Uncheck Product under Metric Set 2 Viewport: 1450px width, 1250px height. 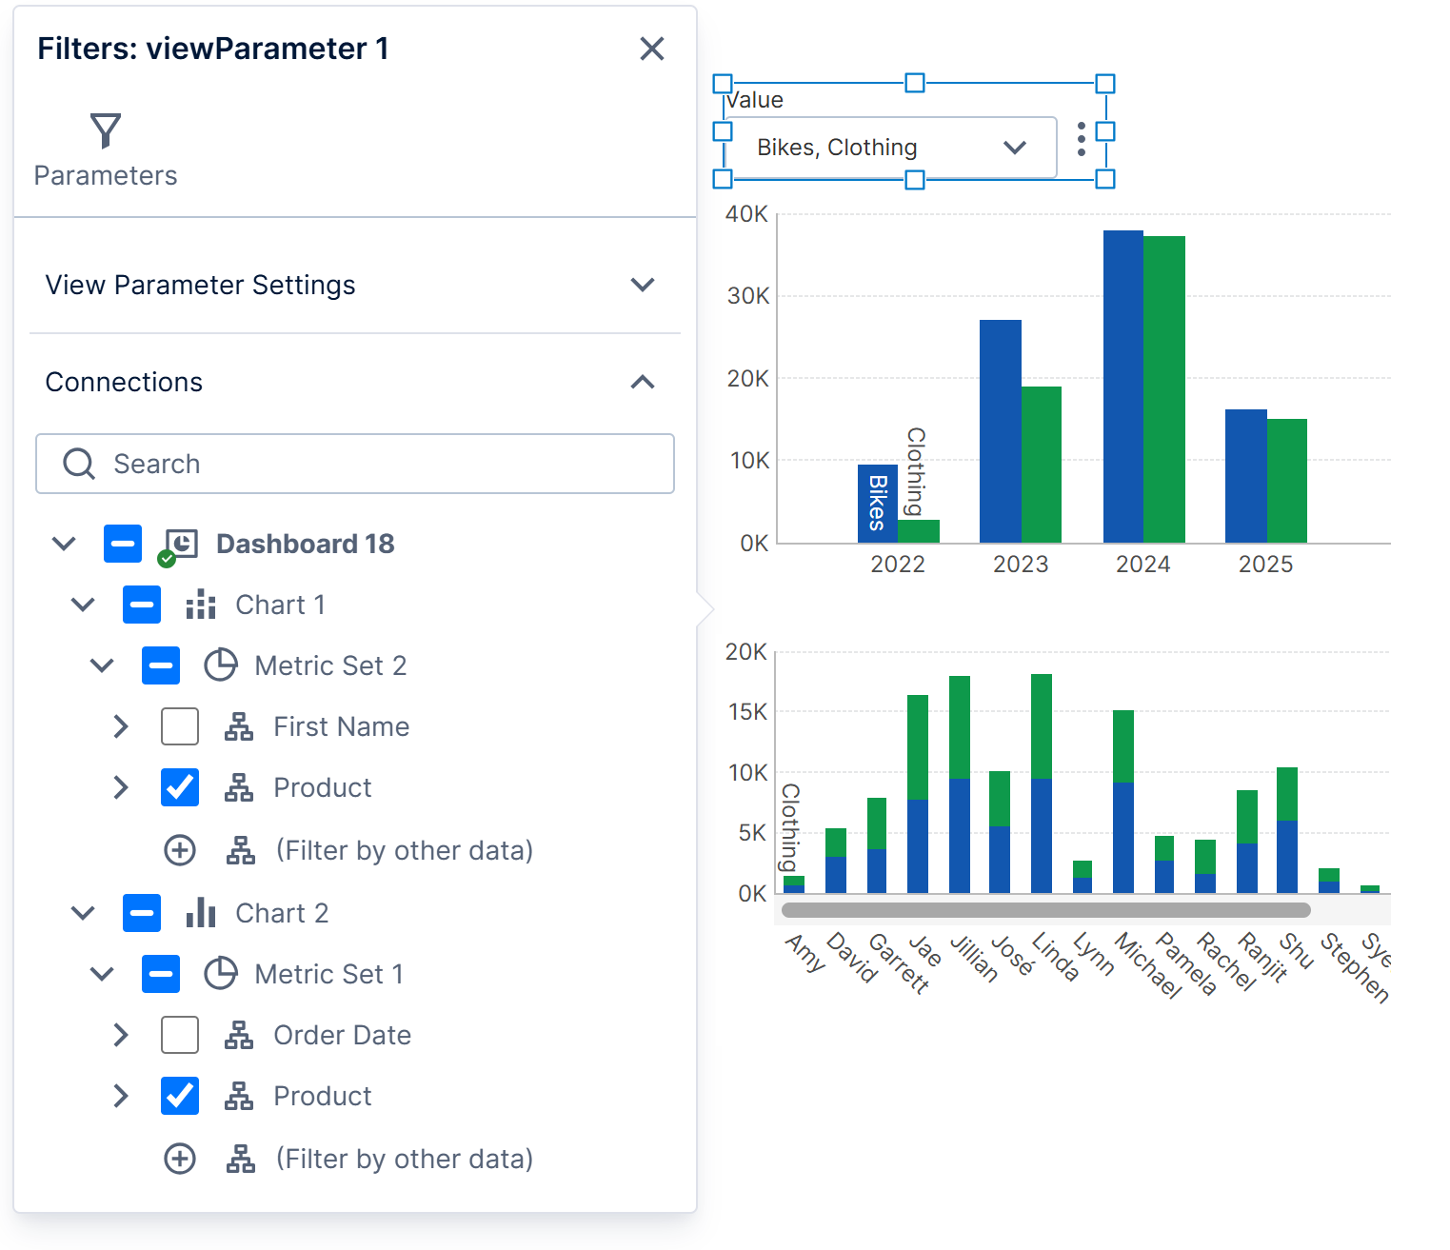(x=180, y=787)
